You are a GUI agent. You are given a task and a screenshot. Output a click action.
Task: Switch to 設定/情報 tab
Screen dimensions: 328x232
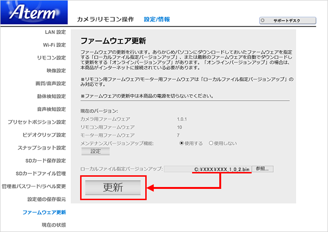pyautogui.click(x=157, y=19)
